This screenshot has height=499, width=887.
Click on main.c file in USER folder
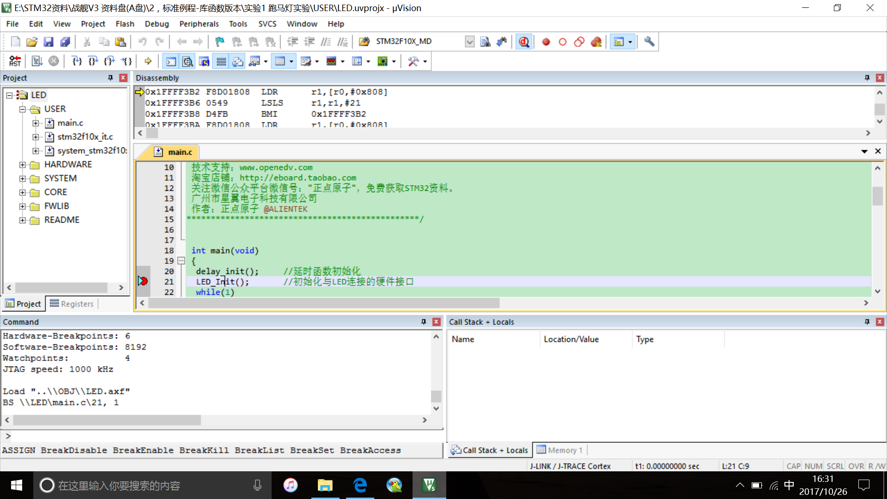(x=69, y=122)
